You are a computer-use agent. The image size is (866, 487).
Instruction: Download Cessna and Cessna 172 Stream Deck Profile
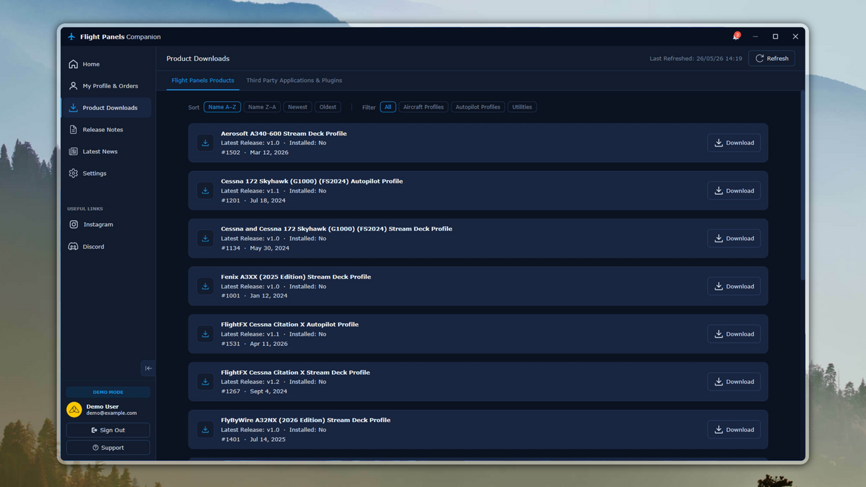[734, 239]
